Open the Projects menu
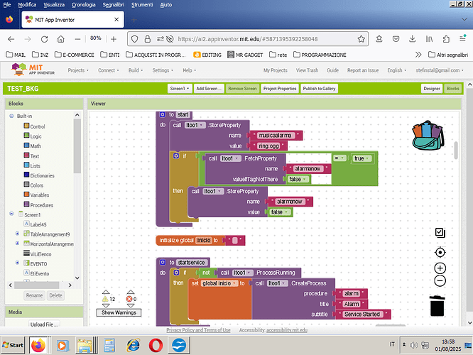The image size is (473, 355). click(x=77, y=70)
